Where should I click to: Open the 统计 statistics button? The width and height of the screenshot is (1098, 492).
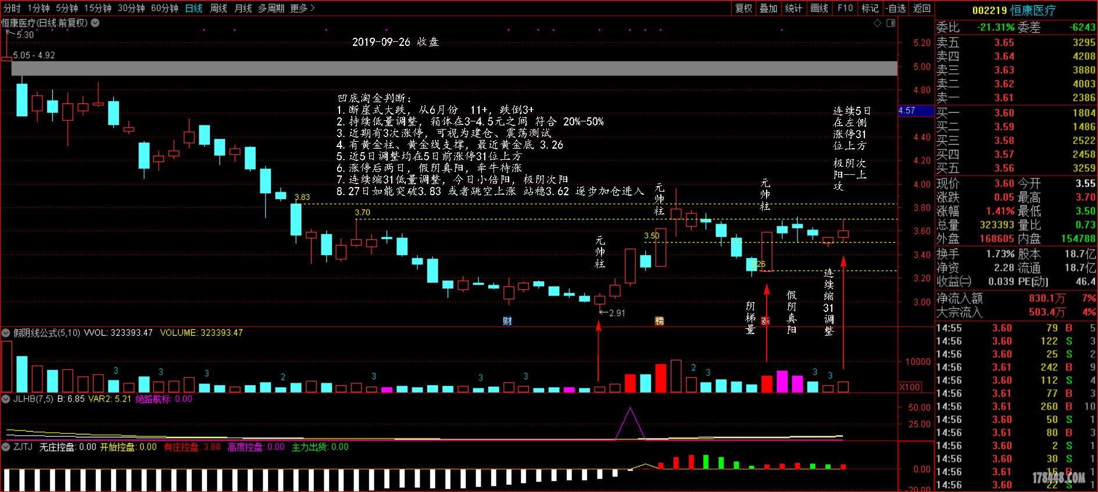(793, 8)
